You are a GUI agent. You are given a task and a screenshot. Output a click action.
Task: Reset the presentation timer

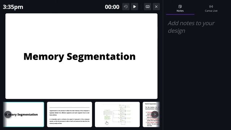(x=126, y=6)
